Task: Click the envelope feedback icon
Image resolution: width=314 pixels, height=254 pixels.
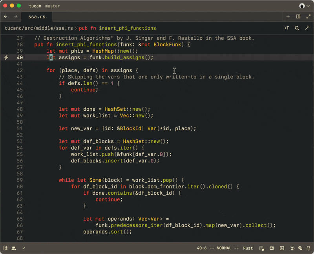Action: 272,248
